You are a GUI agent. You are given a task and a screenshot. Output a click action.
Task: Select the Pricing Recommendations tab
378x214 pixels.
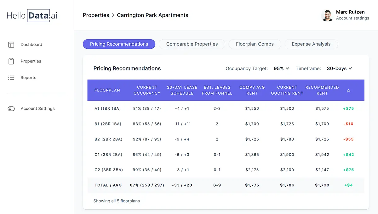(x=119, y=44)
